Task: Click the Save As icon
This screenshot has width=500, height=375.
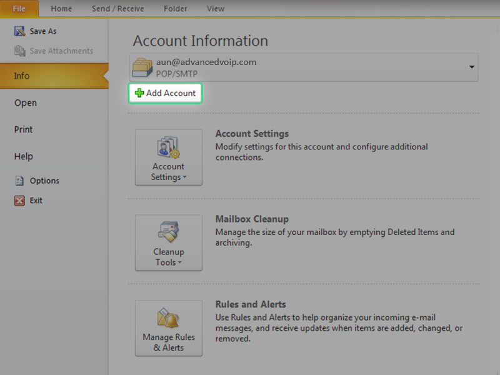Action: point(19,31)
